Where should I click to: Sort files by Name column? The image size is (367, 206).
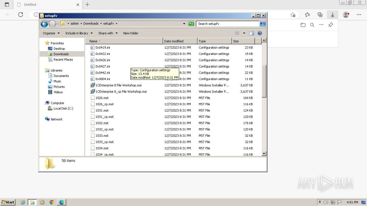click(124, 41)
